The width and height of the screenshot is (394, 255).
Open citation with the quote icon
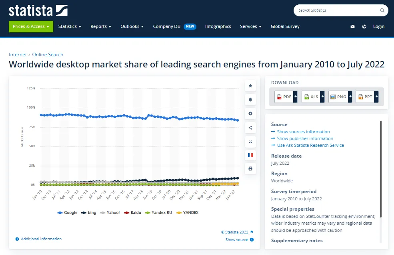(250, 142)
